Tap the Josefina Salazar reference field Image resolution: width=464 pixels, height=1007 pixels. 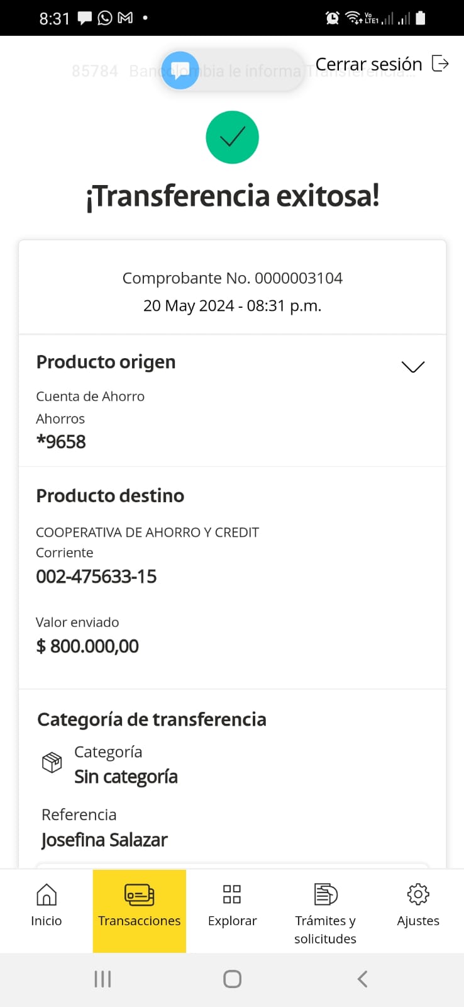[104, 840]
